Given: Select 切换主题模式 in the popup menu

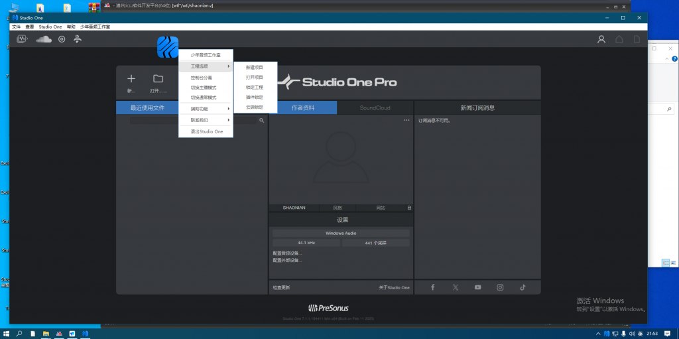Looking at the screenshot, I should click(x=206, y=88).
